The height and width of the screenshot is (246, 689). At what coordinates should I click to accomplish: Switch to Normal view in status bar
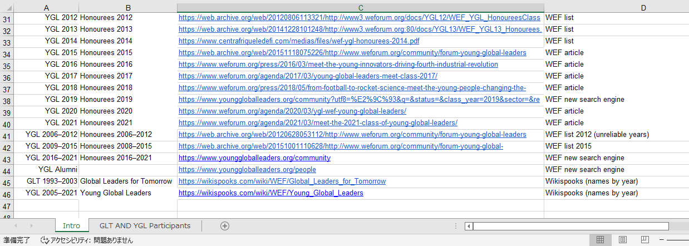click(x=601, y=240)
